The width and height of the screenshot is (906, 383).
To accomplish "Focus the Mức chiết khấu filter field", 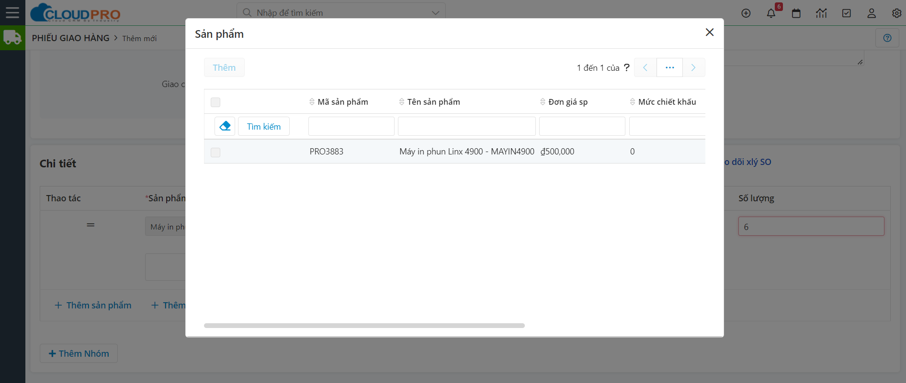I will click(667, 126).
